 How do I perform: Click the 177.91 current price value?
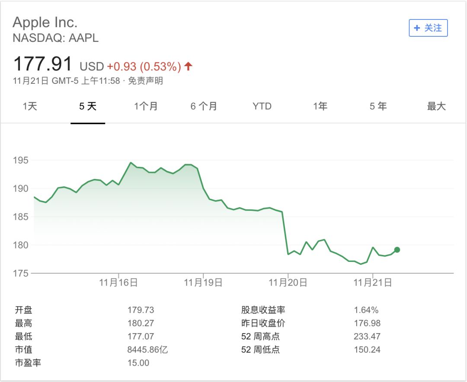[43, 64]
